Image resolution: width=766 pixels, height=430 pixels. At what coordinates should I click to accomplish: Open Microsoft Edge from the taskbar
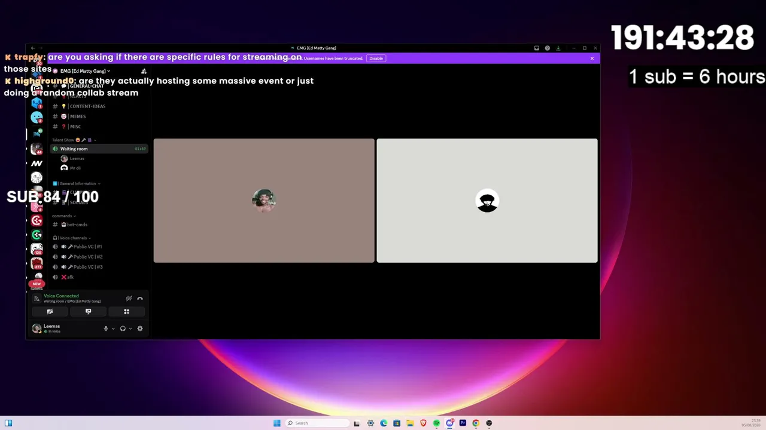coord(384,423)
